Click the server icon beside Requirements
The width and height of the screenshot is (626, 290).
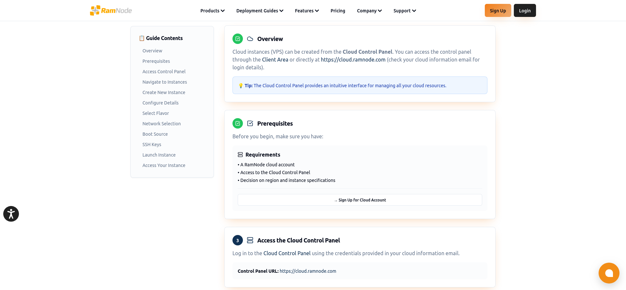pyautogui.click(x=240, y=155)
